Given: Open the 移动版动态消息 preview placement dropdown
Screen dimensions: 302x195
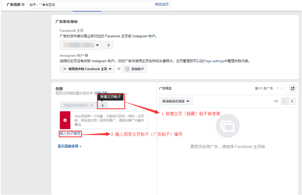Looking at the screenshot, I should click(176, 101).
